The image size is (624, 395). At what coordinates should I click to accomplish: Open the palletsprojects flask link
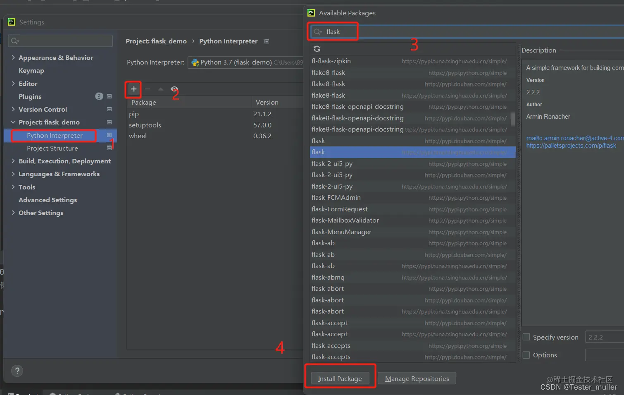571,146
